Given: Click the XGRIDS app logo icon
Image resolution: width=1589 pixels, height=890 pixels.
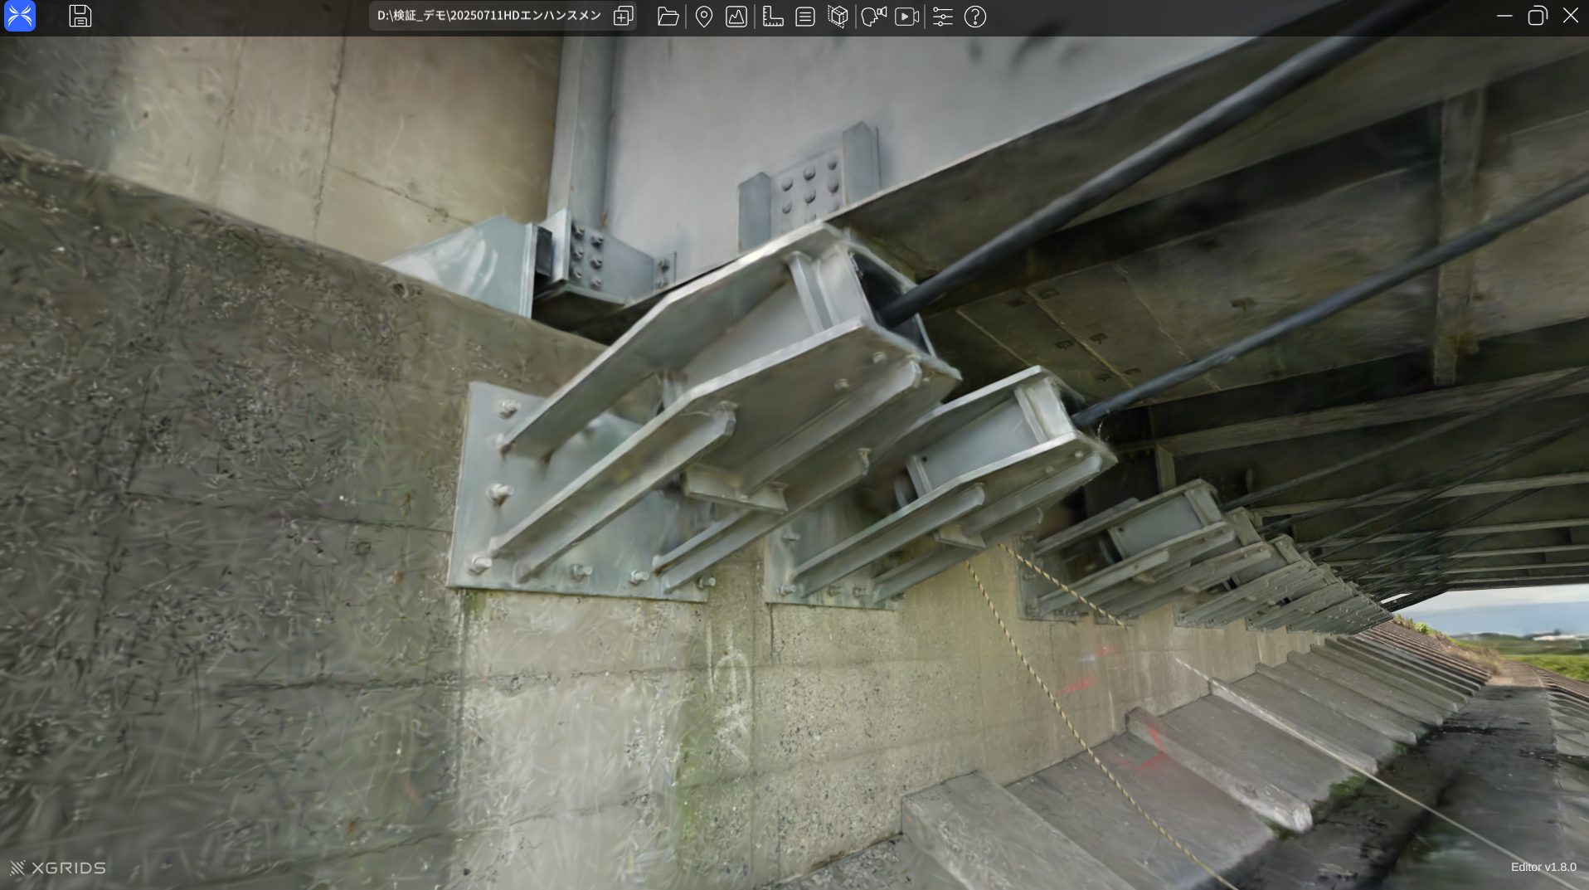Looking at the screenshot, I should point(20,16).
